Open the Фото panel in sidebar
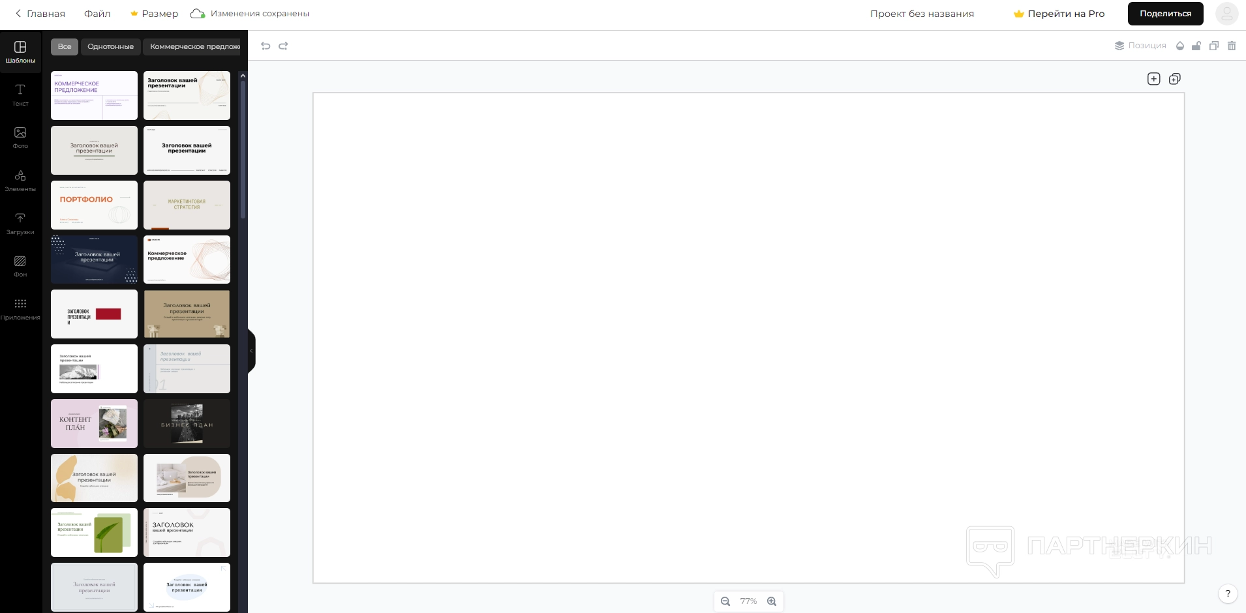This screenshot has height=613, width=1246. (20, 138)
